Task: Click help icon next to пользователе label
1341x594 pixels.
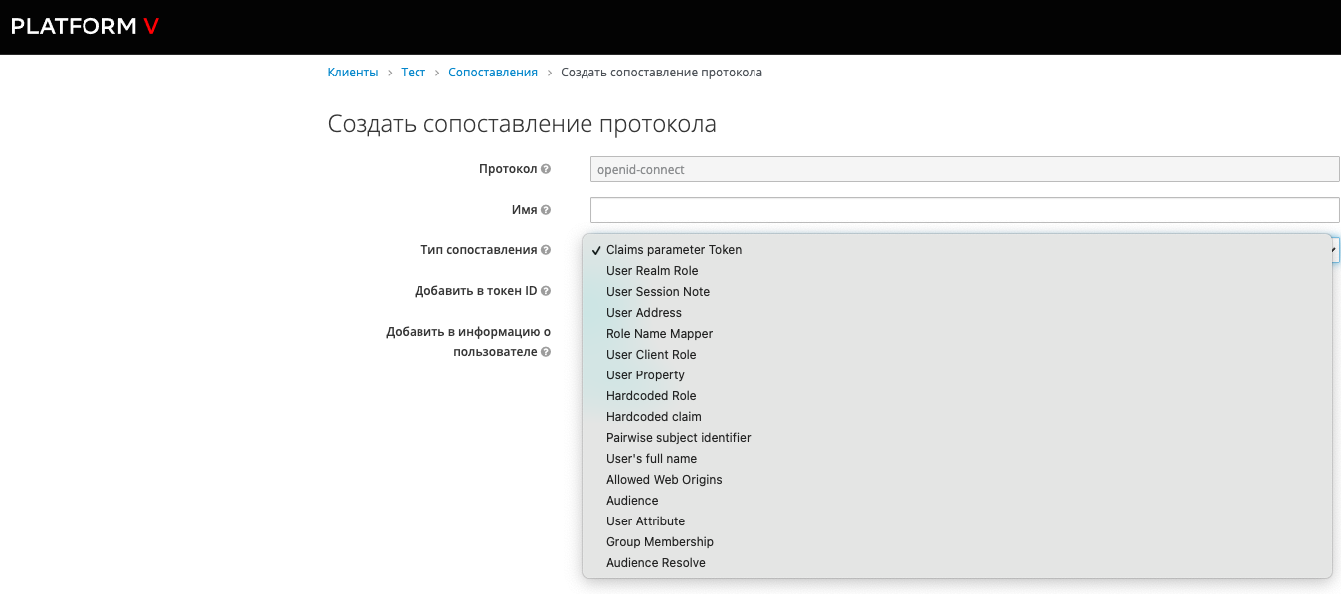Action: 546,352
